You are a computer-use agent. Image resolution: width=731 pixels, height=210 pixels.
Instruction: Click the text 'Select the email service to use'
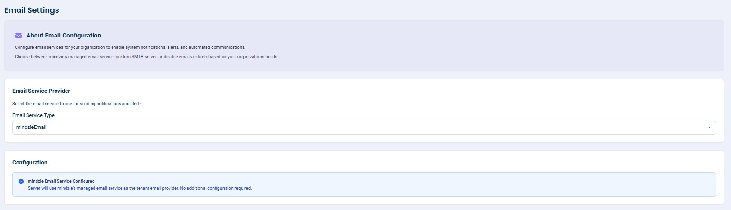coord(77,104)
